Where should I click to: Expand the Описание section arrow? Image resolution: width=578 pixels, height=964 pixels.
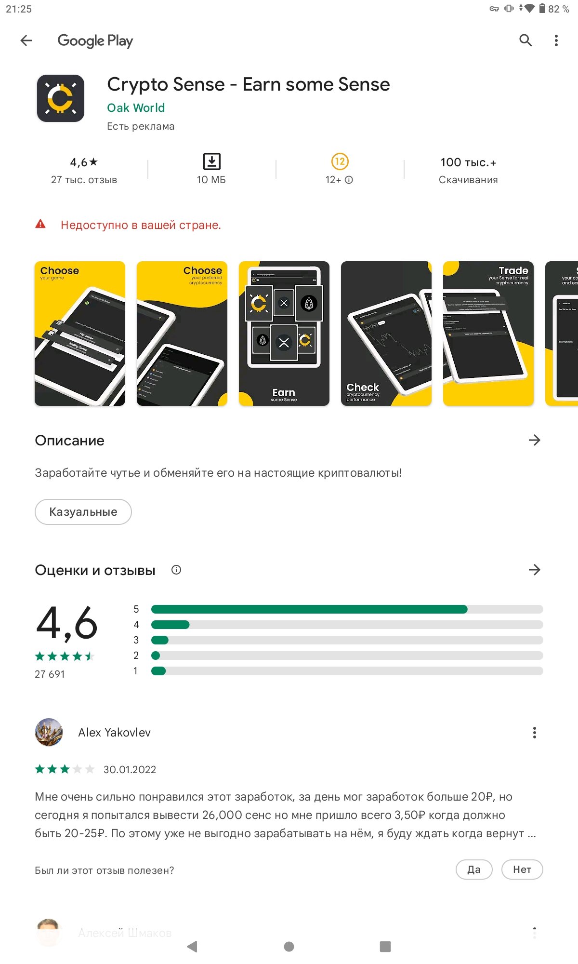534,440
